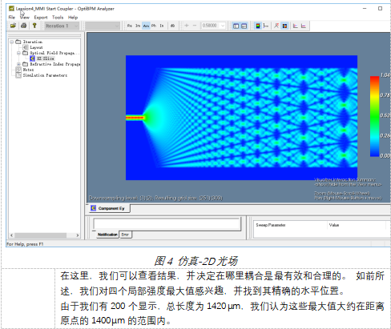Open the Help menu
391x329 pixels.
point(73,18)
